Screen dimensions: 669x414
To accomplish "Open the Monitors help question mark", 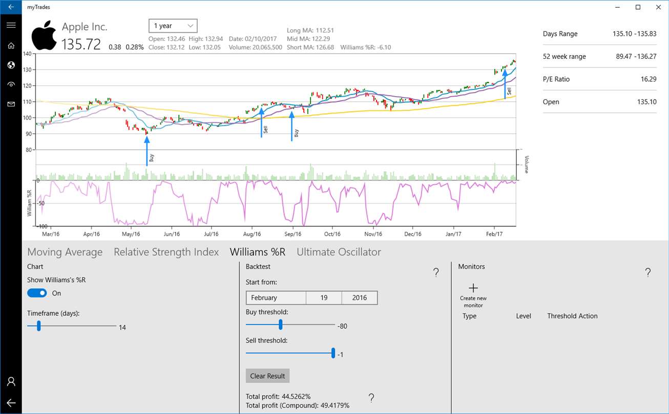I will coord(648,272).
